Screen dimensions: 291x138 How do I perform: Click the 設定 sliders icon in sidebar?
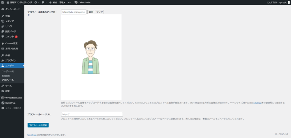3,91
